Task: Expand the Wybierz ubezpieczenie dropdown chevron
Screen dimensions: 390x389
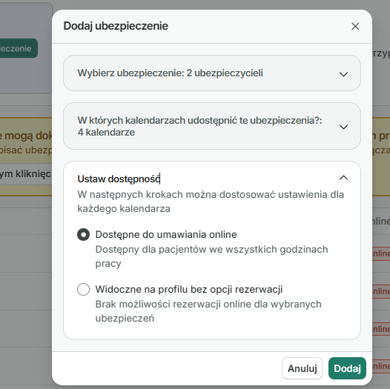Action: click(343, 74)
